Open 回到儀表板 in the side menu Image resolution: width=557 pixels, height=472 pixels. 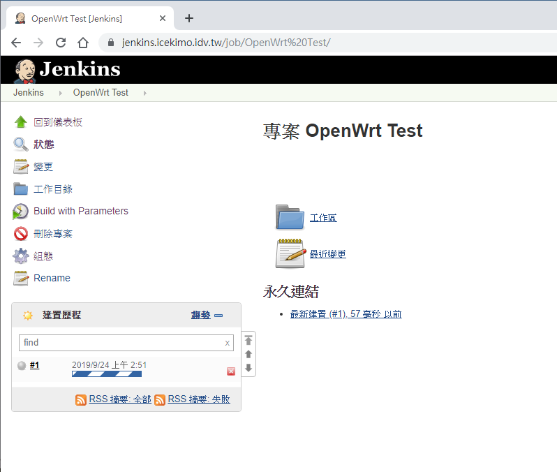tap(58, 122)
